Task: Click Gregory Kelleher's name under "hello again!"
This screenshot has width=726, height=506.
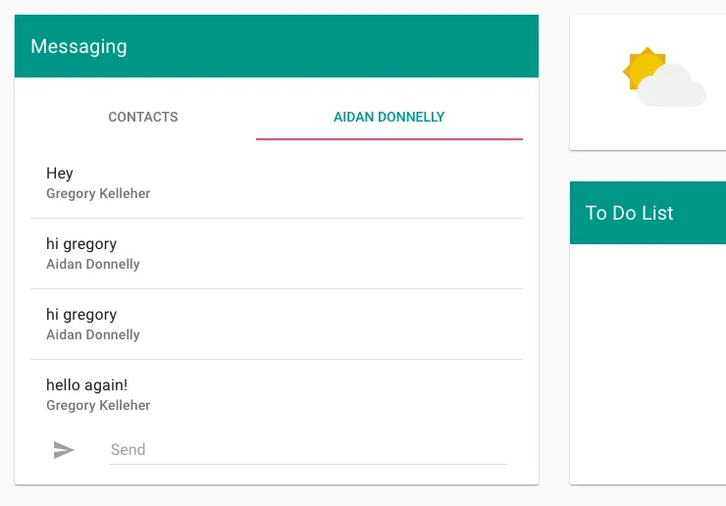Action: 98,406
